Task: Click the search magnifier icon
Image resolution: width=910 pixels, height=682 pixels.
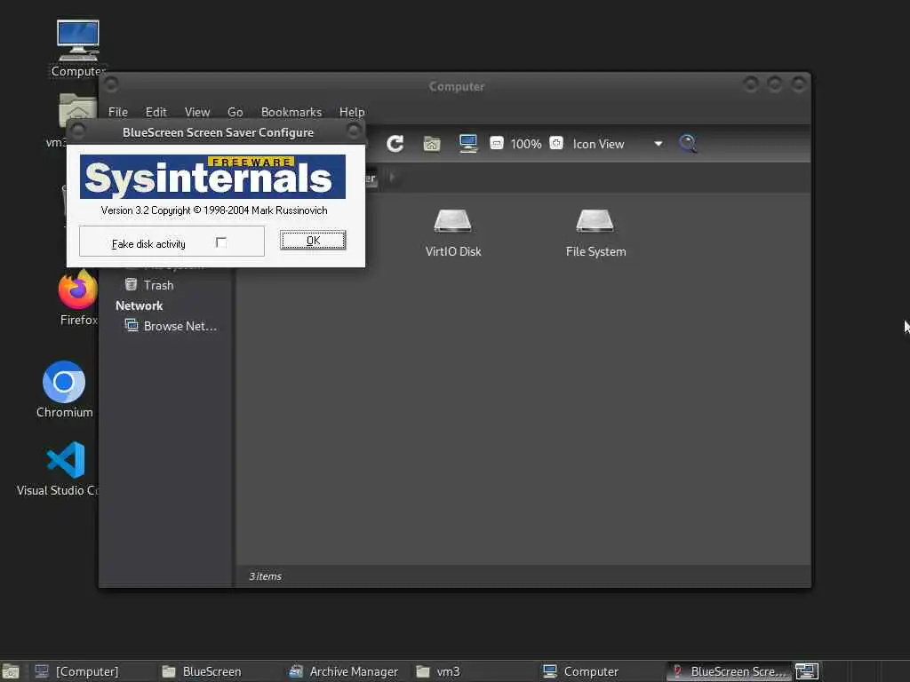Action: (688, 143)
